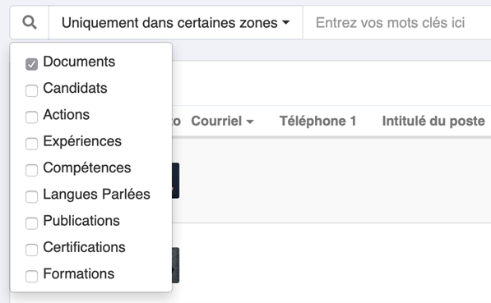Tick the Actions checkbox

(x=31, y=117)
